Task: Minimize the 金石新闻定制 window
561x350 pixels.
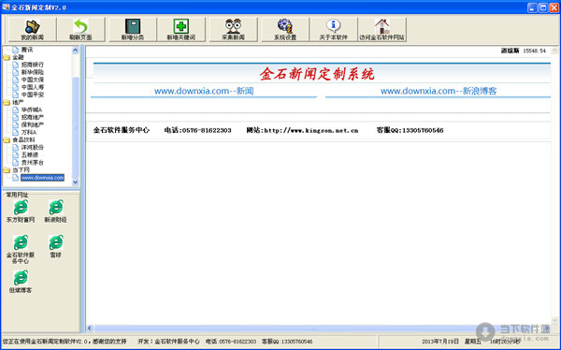Action: coord(532,7)
